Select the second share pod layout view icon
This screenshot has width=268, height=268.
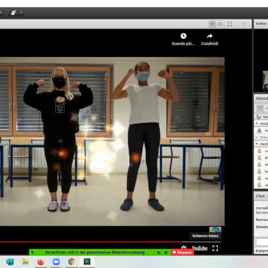click(220, 24)
